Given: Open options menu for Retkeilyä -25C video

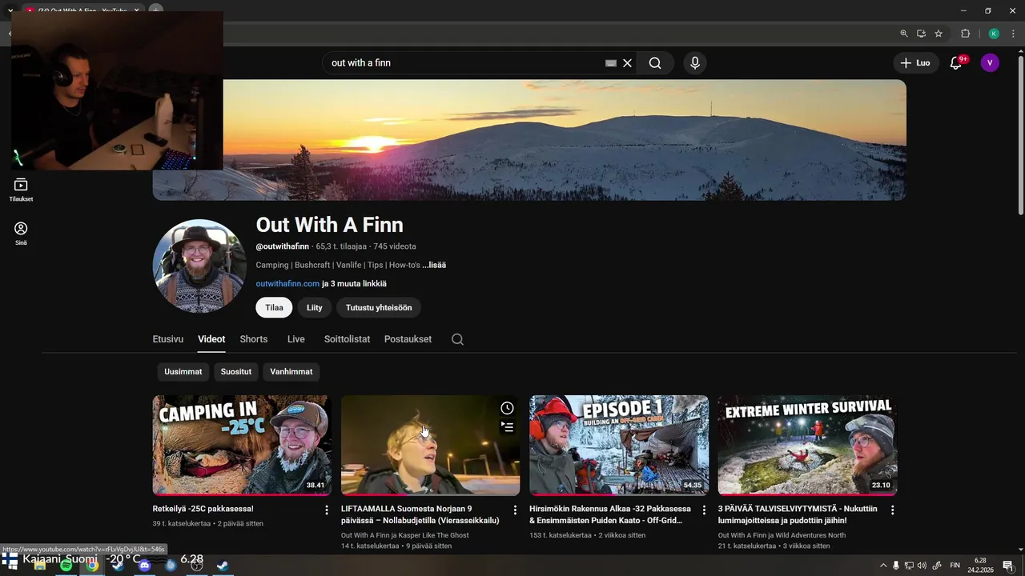Looking at the screenshot, I should point(327,510).
